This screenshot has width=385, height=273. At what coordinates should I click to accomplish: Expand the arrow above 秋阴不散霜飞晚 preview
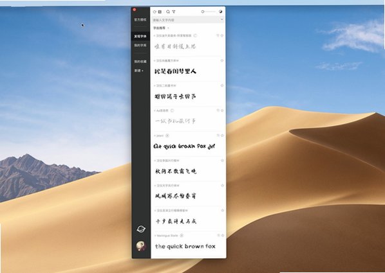coord(155,161)
